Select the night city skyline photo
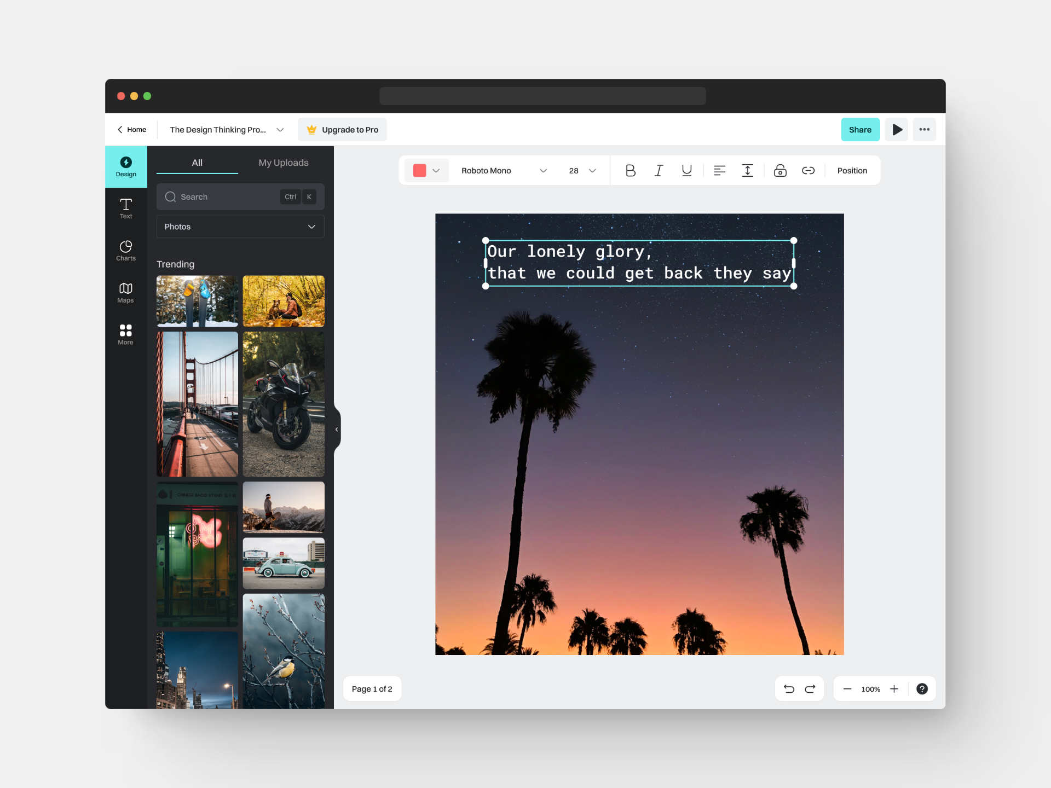The image size is (1051, 788). pyautogui.click(x=197, y=670)
